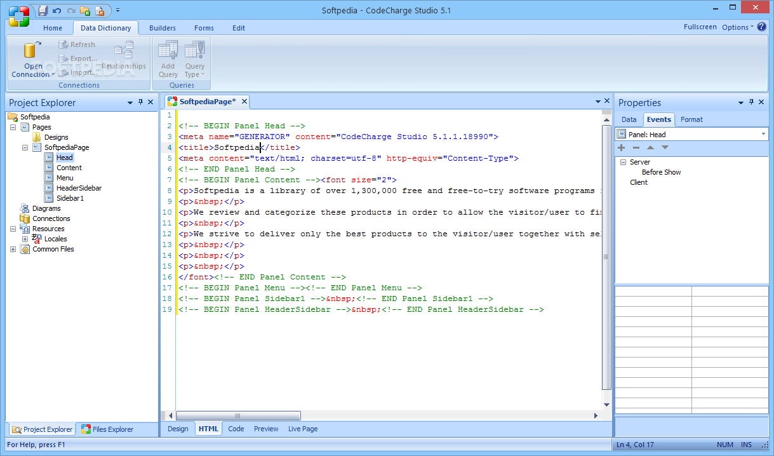Click the Import... button
The image size is (774, 456).
tap(77, 72)
